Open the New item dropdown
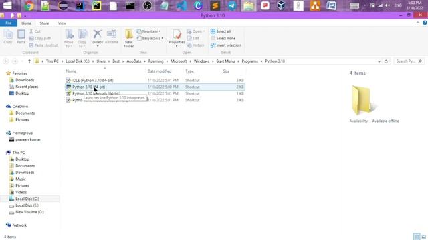 [x=148, y=31]
